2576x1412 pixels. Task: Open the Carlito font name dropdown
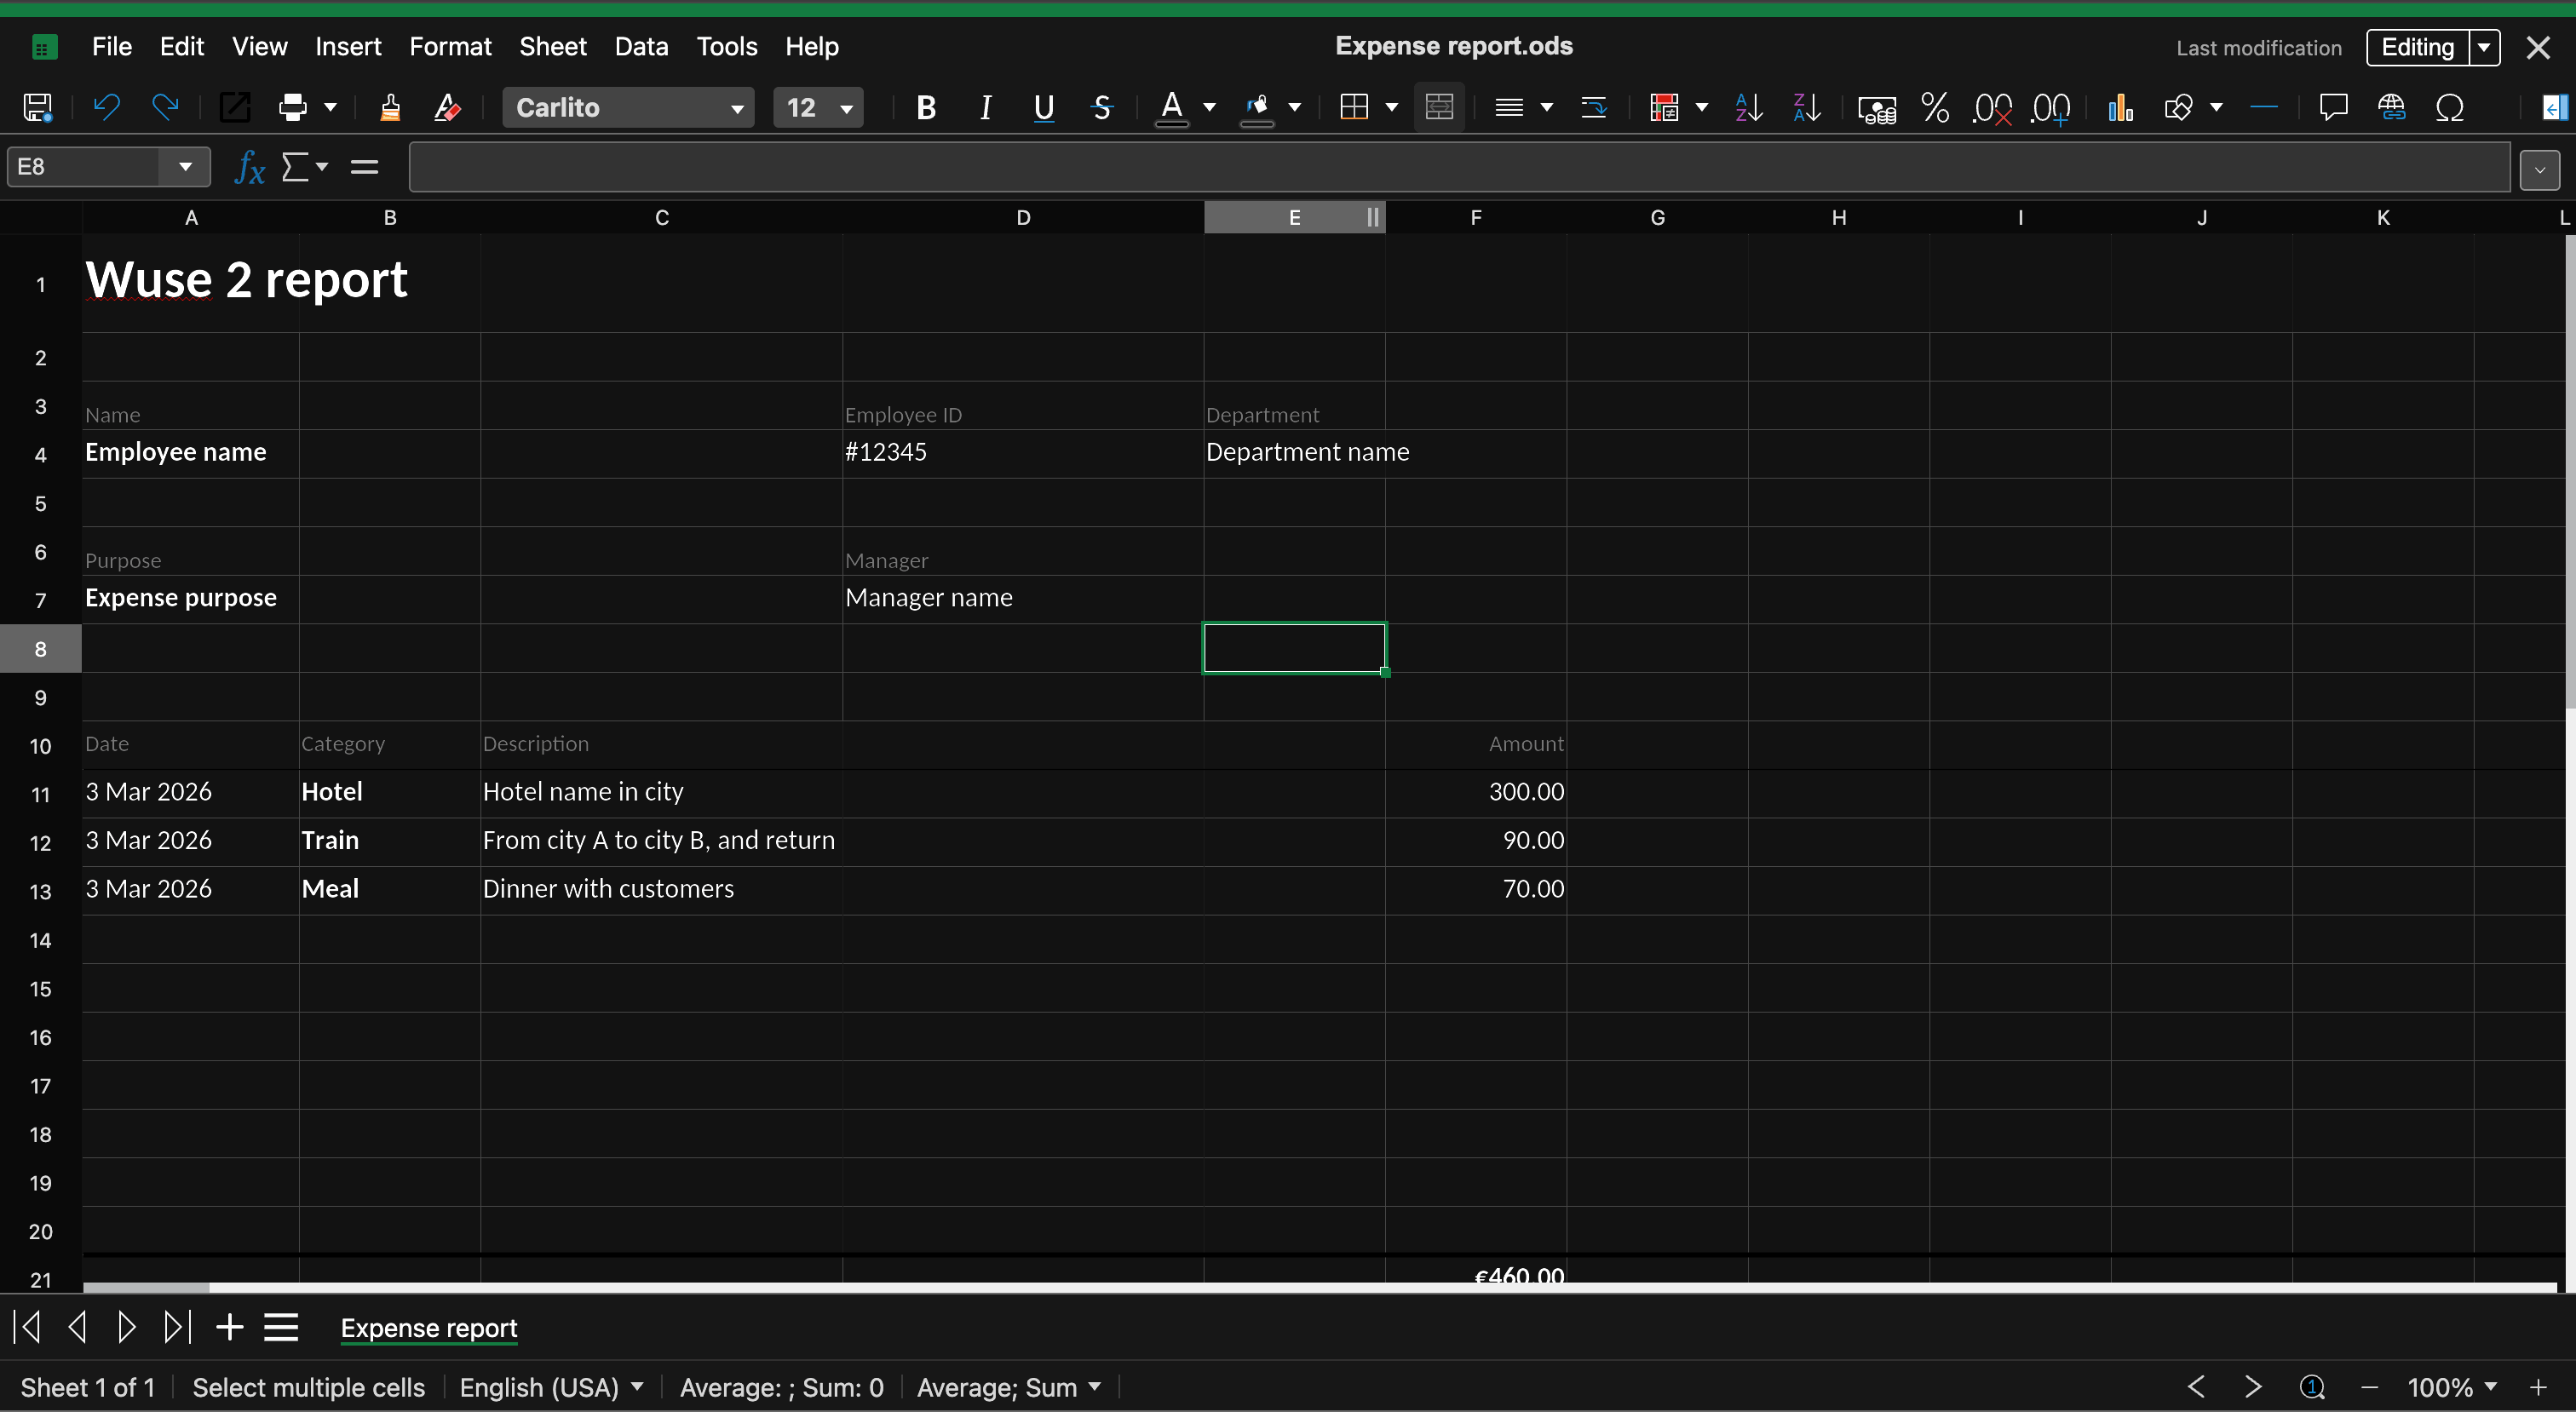pyautogui.click(x=738, y=107)
